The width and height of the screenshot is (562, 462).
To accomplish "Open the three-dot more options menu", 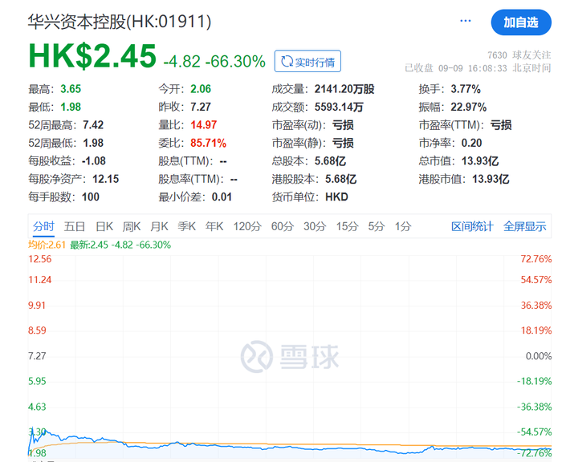I will (x=465, y=21).
